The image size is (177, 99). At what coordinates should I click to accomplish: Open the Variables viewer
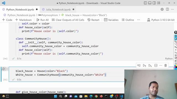(x=111, y=20)
